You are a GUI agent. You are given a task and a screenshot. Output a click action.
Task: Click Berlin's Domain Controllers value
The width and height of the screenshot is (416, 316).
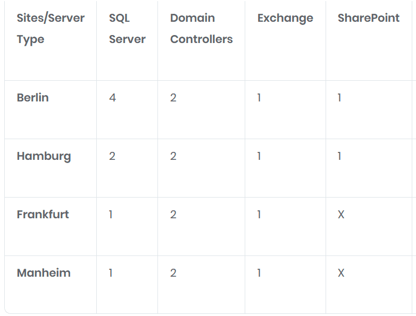click(173, 98)
